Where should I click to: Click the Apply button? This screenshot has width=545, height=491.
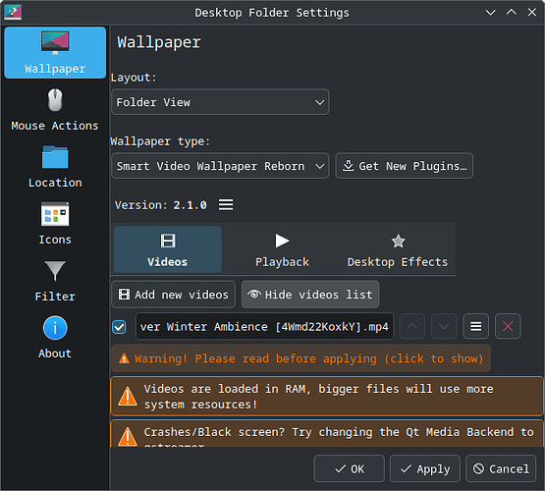tap(425, 468)
